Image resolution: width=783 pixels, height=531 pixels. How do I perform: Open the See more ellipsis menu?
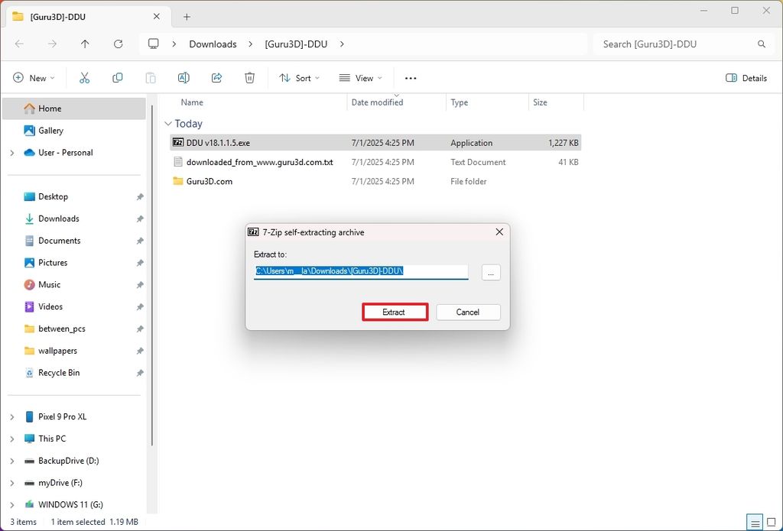(x=411, y=78)
